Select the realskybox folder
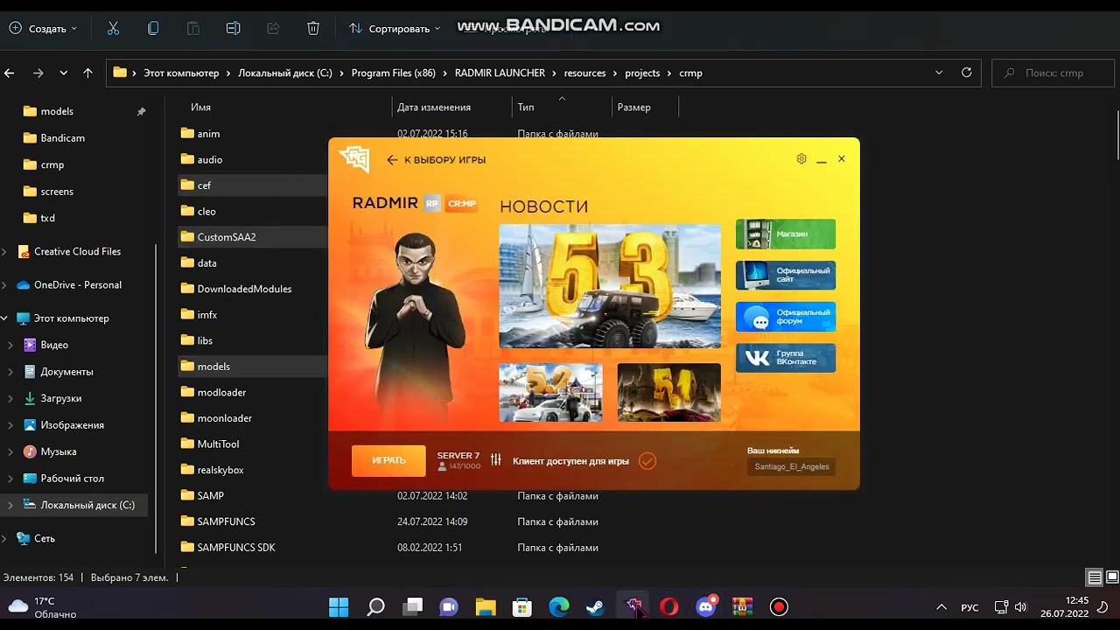The height and width of the screenshot is (630, 1120). [x=220, y=470]
